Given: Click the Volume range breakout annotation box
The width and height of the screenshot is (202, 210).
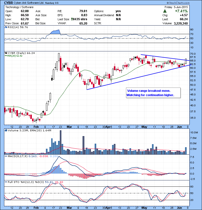Looking at the screenshot, I should (153, 93).
